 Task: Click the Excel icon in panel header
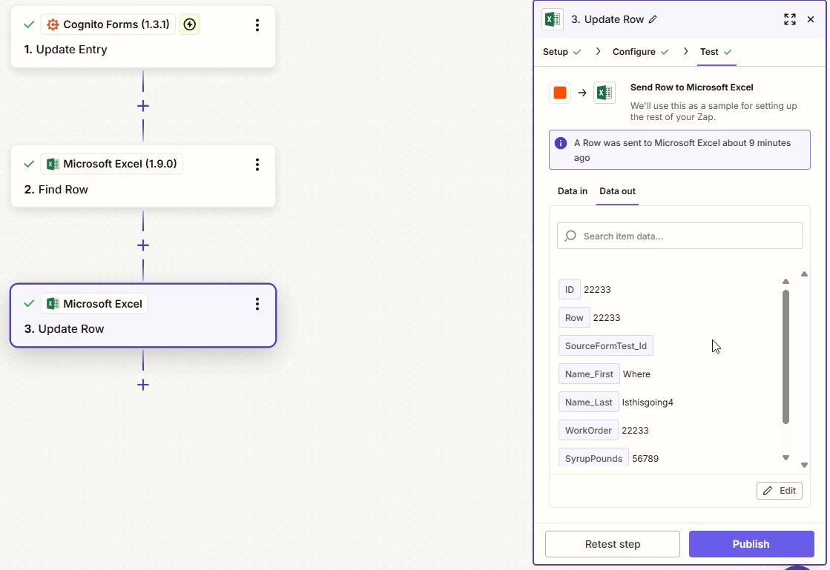tap(553, 19)
